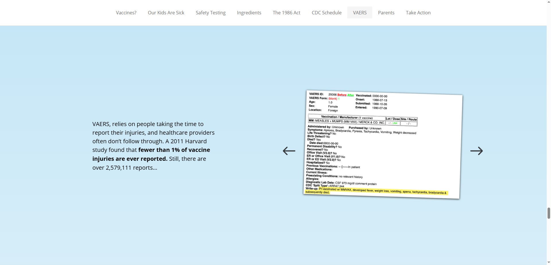This screenshot has width=551, height=265.
Task: Click Take Action in the navigation bar
Action: tap(418, 13)
